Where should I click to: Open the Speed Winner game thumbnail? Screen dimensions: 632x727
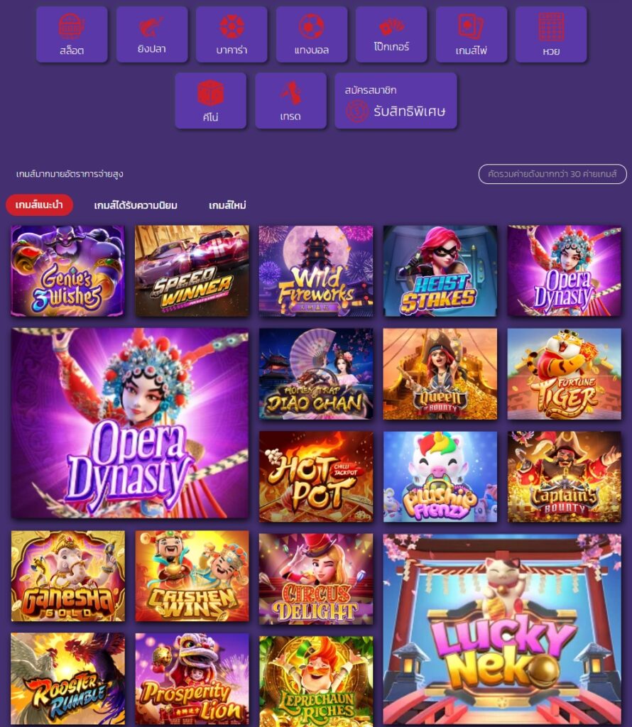pos(192,270)
